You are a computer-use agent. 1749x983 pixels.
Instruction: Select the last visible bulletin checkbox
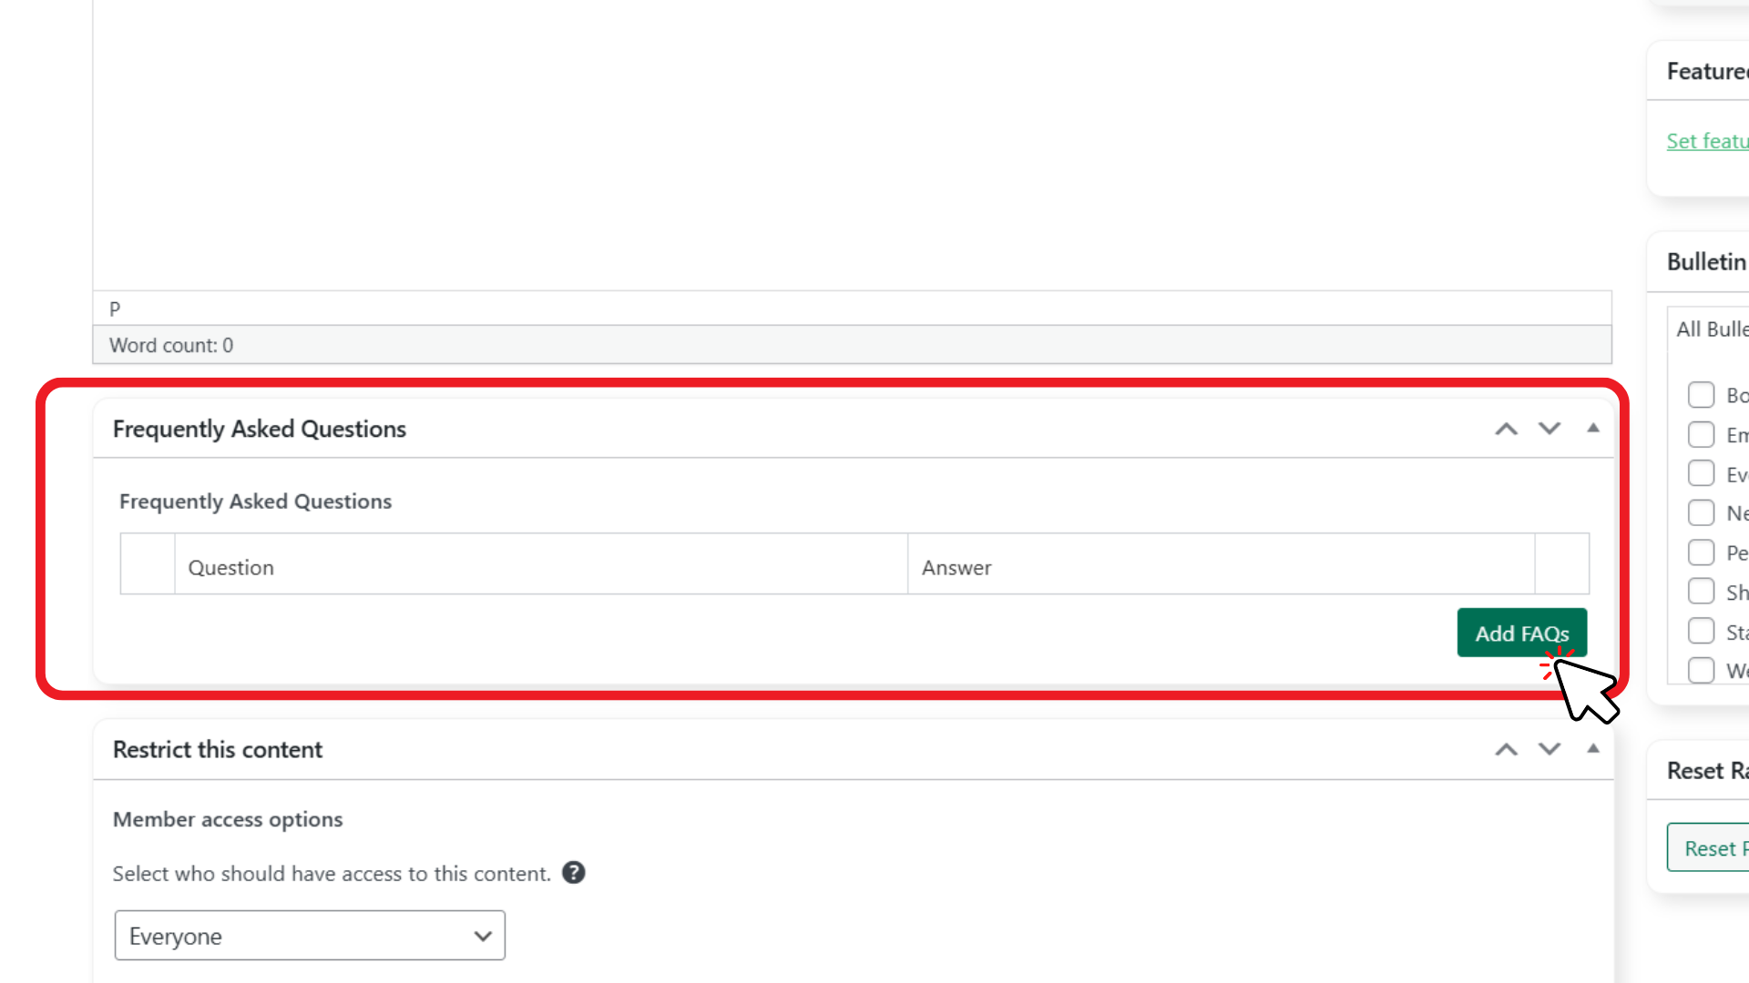(1701, 671)
